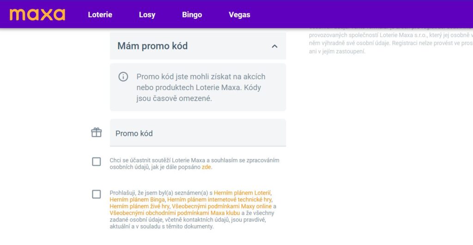Go to the Vegas section
473x245 pixels.
pos(239,14)
